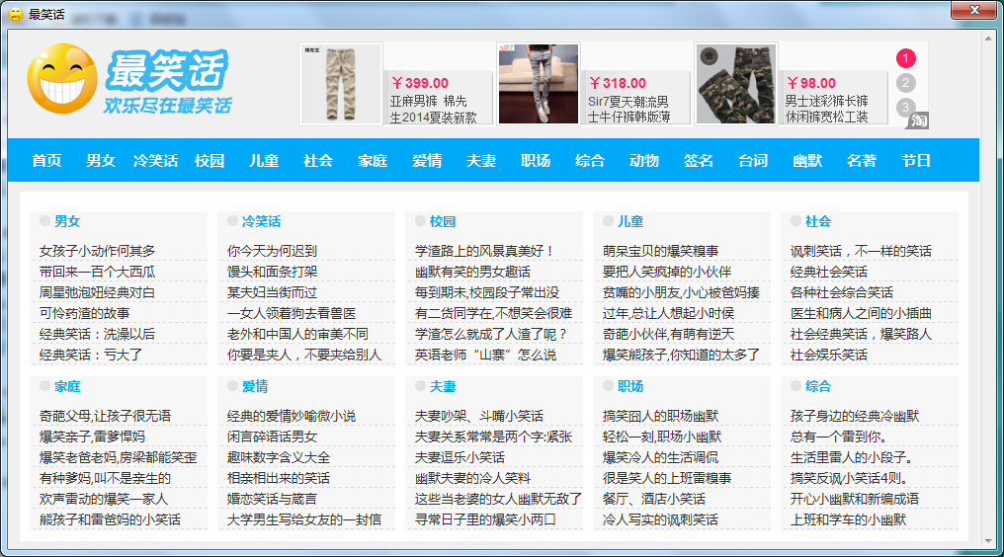Click the smiley face site logo
1004x557 pixels.
click(62, 79)
